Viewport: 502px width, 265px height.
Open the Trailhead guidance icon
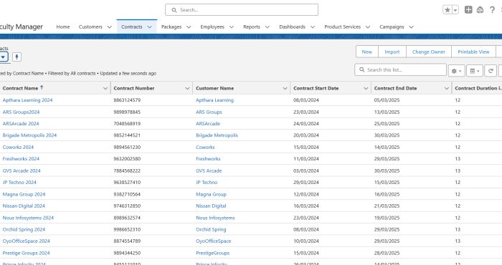(480, 10)
